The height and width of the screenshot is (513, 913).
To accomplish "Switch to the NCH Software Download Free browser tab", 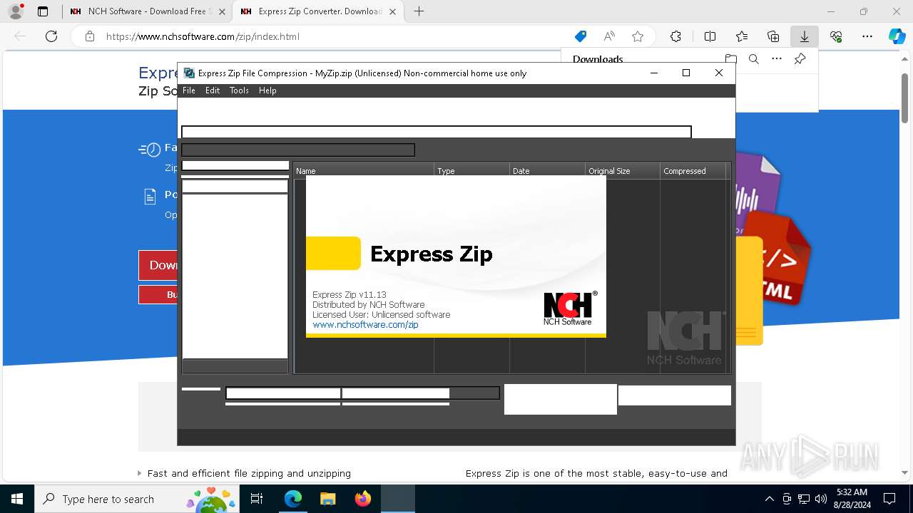I will click(x=146, y=11).
